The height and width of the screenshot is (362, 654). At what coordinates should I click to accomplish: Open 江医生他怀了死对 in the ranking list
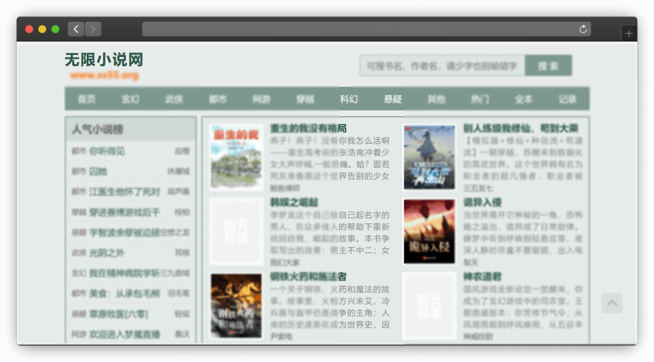click(x=125, y=192)
